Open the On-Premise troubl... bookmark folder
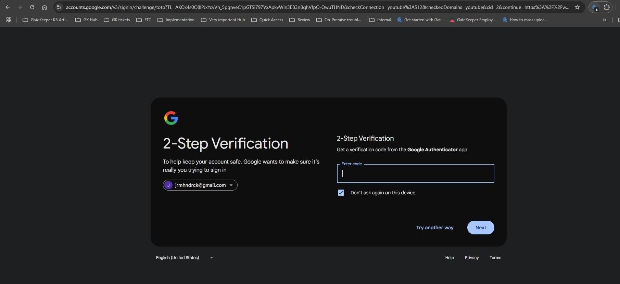620x284 pixels. coord(339,20)
